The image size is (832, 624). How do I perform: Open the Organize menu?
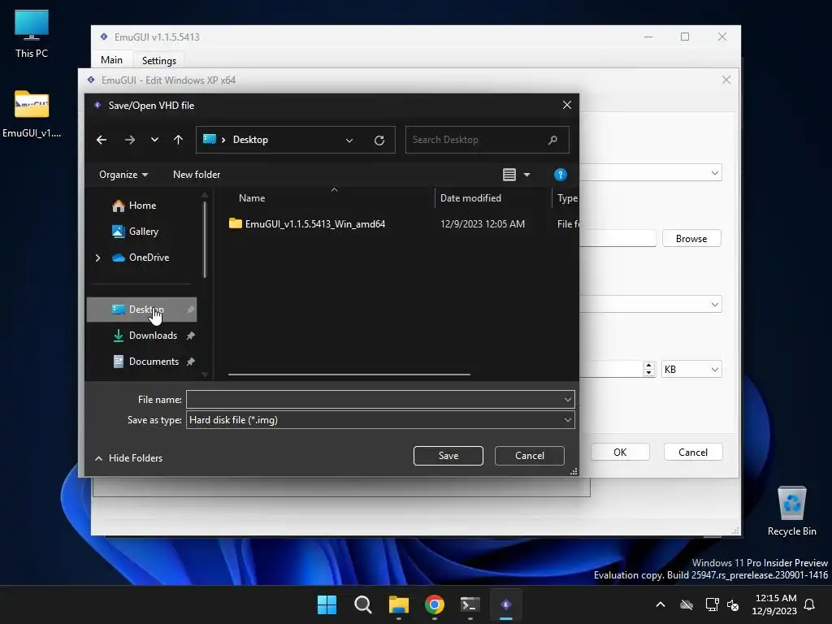123,175
